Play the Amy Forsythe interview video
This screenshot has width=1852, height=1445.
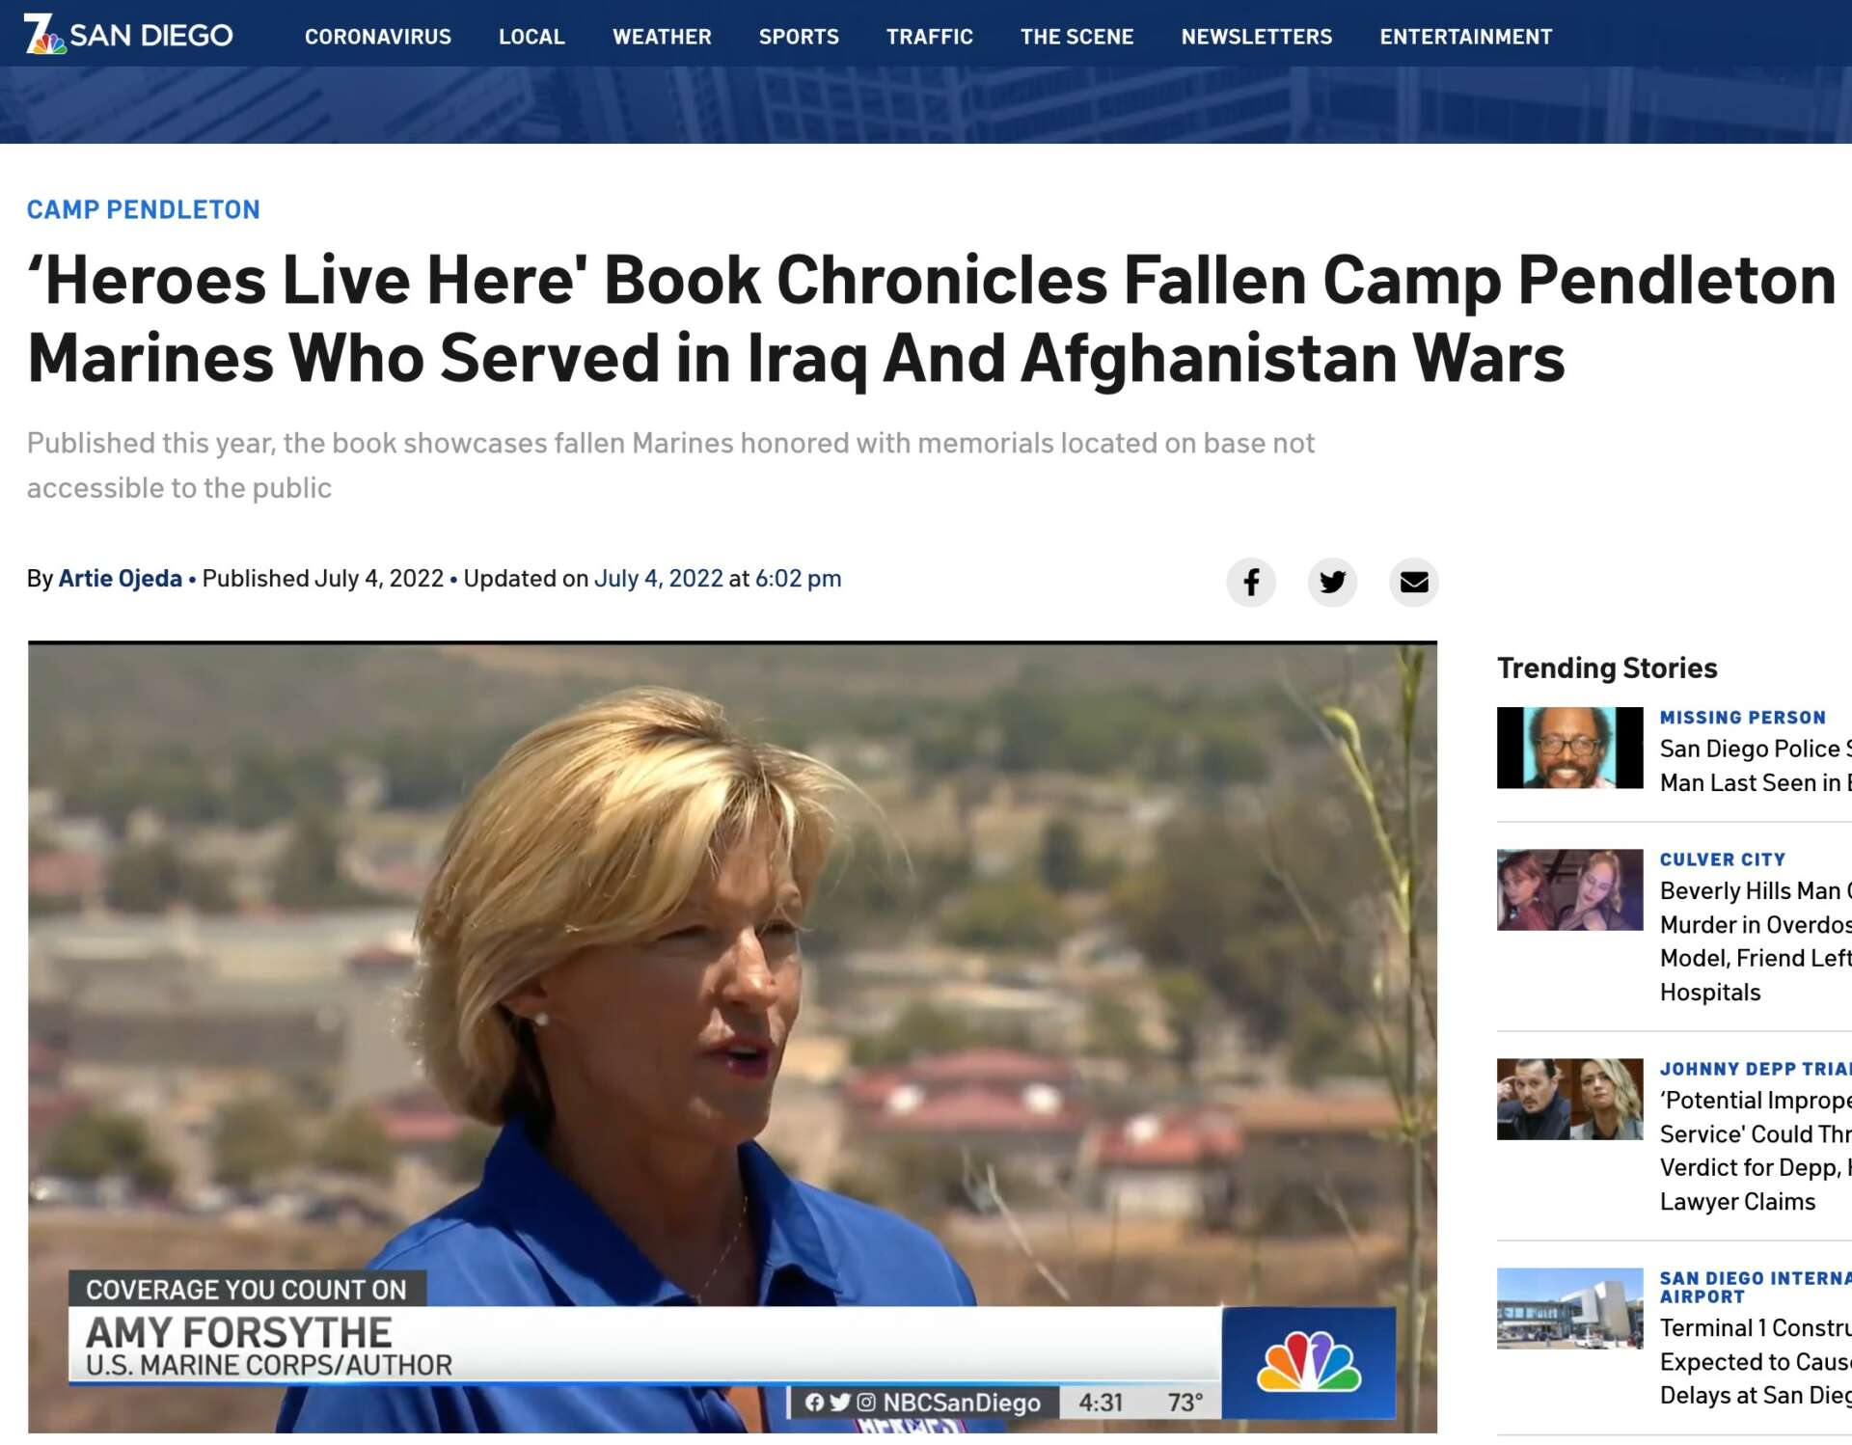click(x=732, y=1037)
